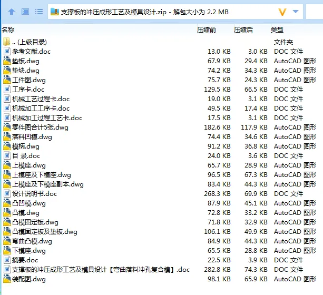Screen dimensions: 323x295
Task: Select file name 工序卡.doc
Action: [28, 90]
